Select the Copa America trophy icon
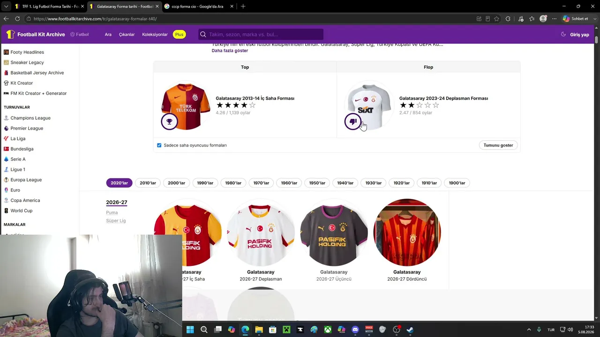Image resolution: width=600 pixels, height=337 pixels. point(6,200)
